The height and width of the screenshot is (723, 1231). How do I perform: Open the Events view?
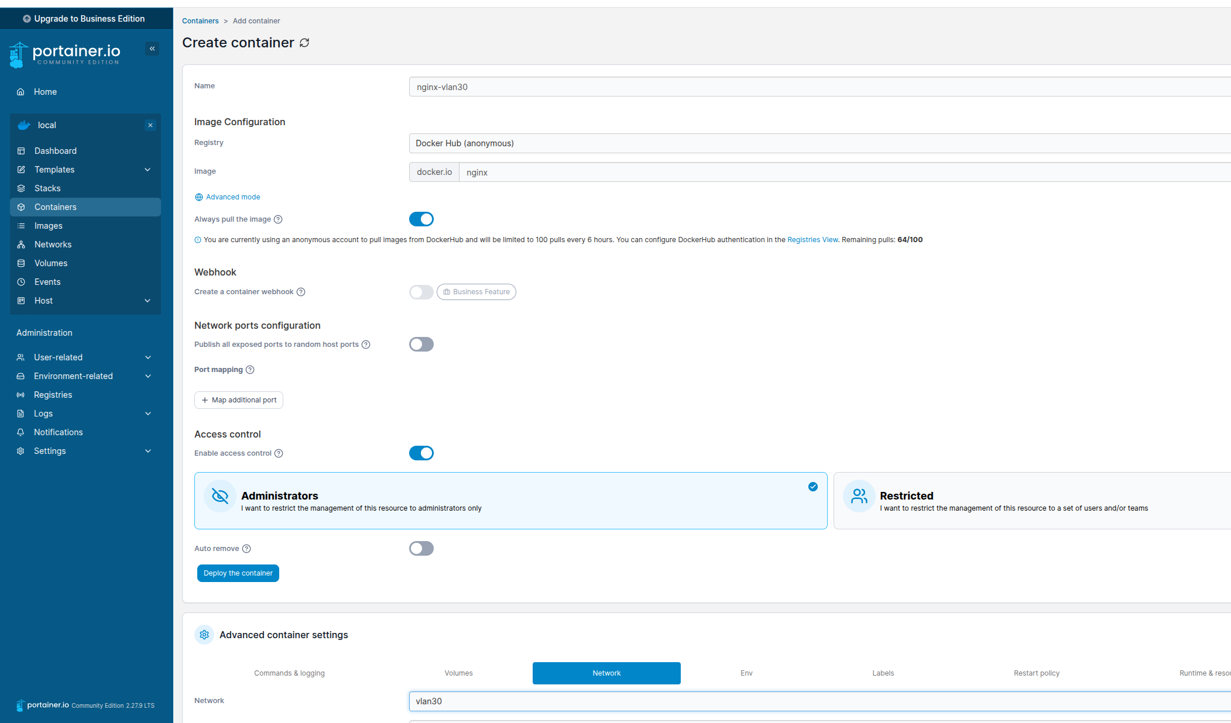(47, 281)
